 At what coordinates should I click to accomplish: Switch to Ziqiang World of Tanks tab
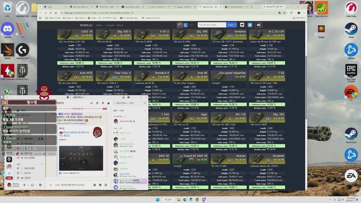(x=184, y=6)
